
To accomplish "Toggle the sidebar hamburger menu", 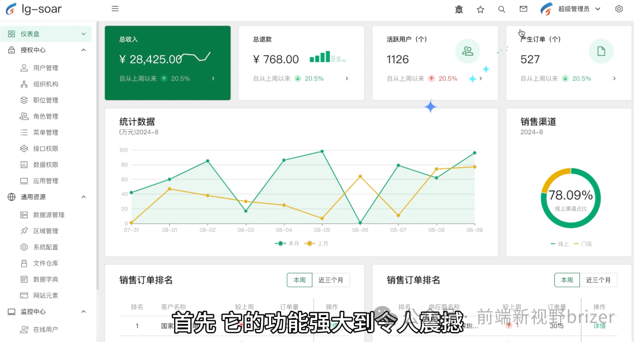I will (115, 9).
